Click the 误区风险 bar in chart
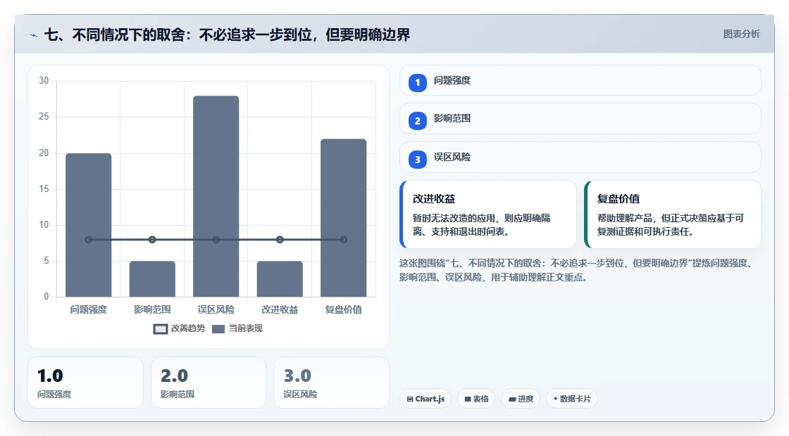Viewport: 789px width, 436px height. [x=216, y=196]
